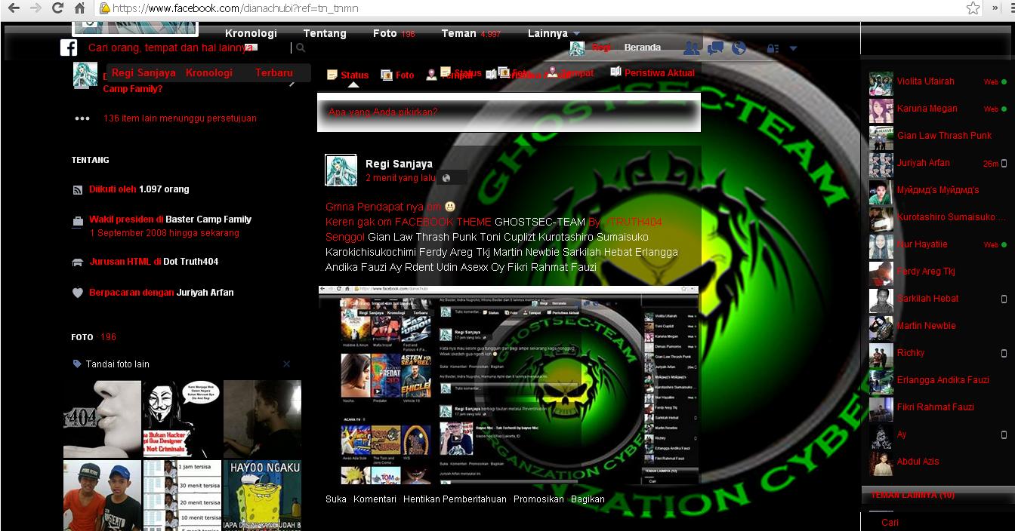1015x531 pixels.
Task: Click Hentikan Pemberitahuan on post
Action: pyautogui.click(x=455, y=499)
